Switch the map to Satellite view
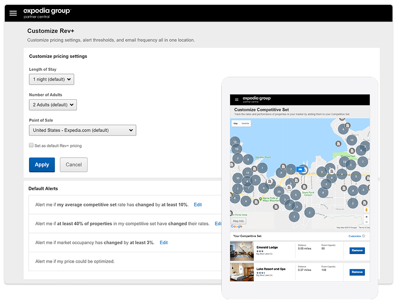 [245, 124]
